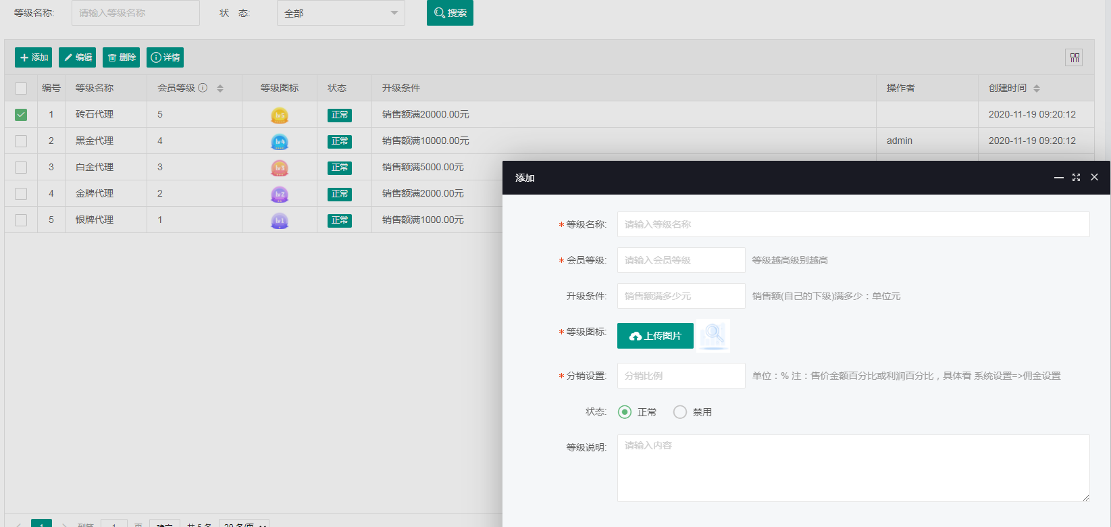
Task: Uncheck the checkbox for row 砖石代理
Action: (x=21, y=115)
